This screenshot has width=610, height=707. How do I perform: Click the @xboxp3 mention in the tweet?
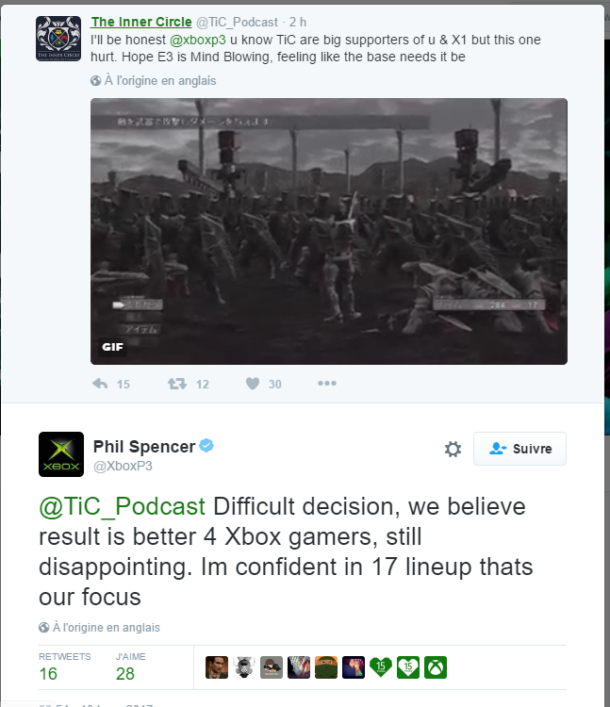click(x=198, y=40)
